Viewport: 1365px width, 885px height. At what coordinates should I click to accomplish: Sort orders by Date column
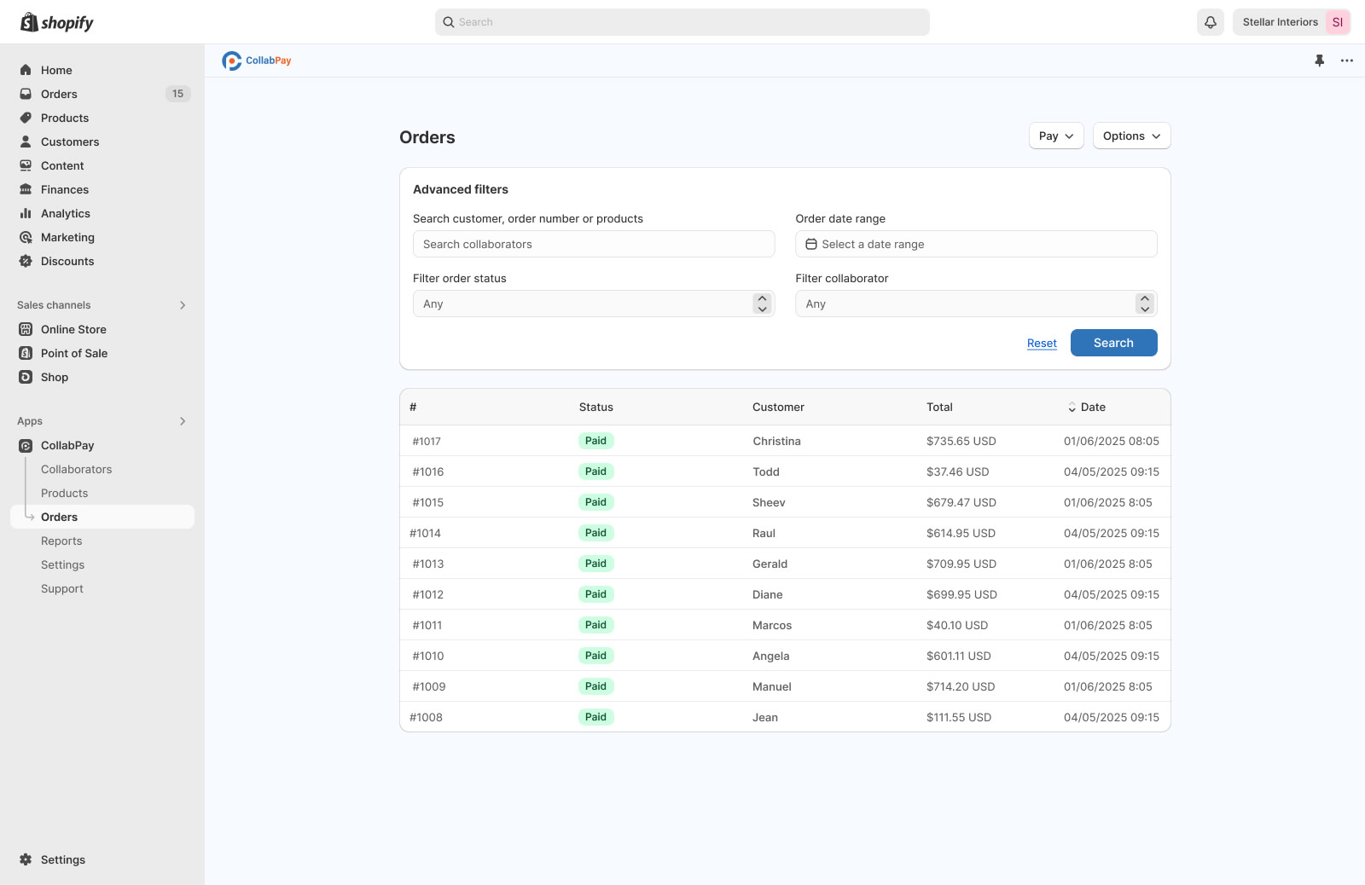1086,408
